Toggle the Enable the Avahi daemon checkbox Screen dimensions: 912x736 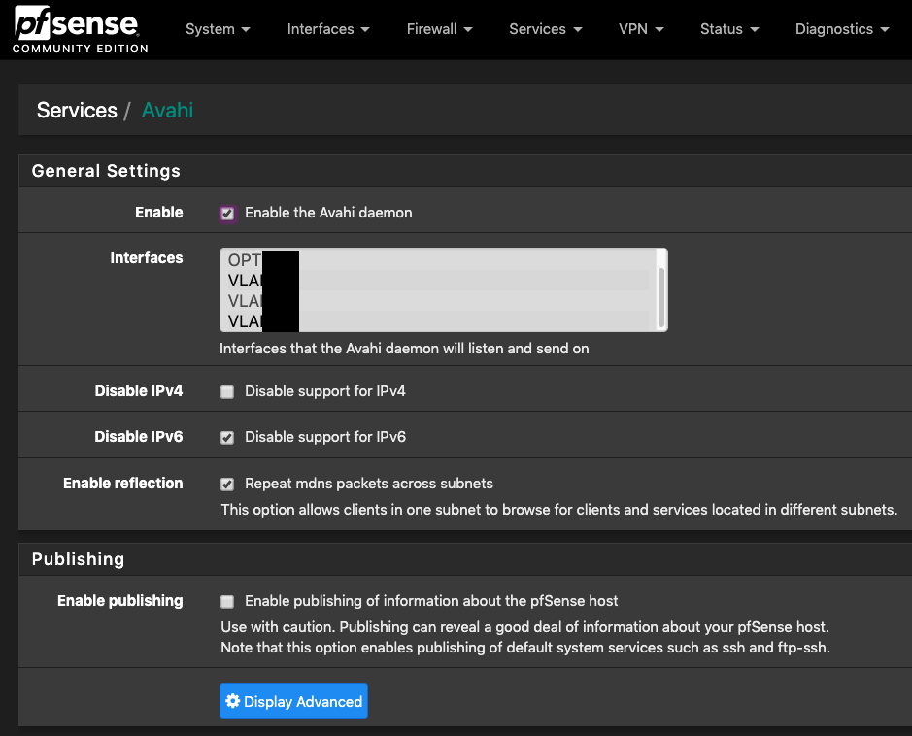(227, 214)
